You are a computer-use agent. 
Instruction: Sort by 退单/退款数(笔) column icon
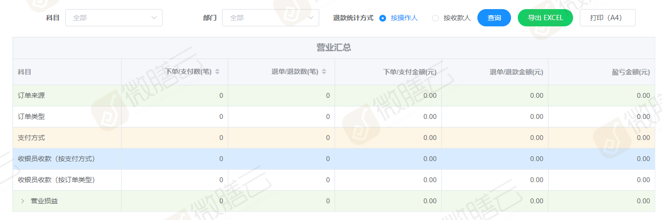pyautogui.click(x=324, y=72)
